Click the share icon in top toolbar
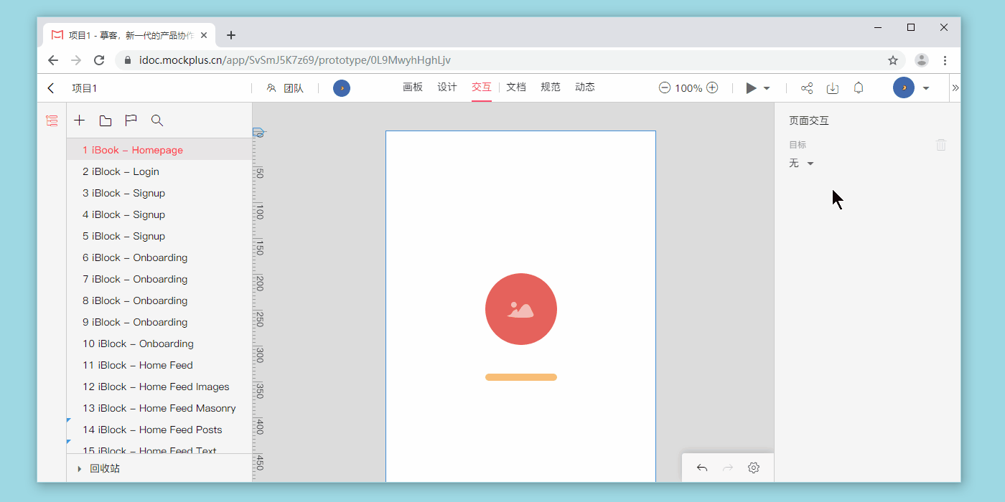The height and width of the screenshot is (502, 1005). 807,88
